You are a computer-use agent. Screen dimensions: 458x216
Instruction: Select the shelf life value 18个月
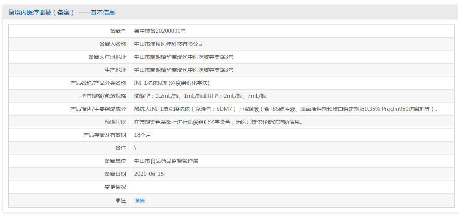click(142, 135)
